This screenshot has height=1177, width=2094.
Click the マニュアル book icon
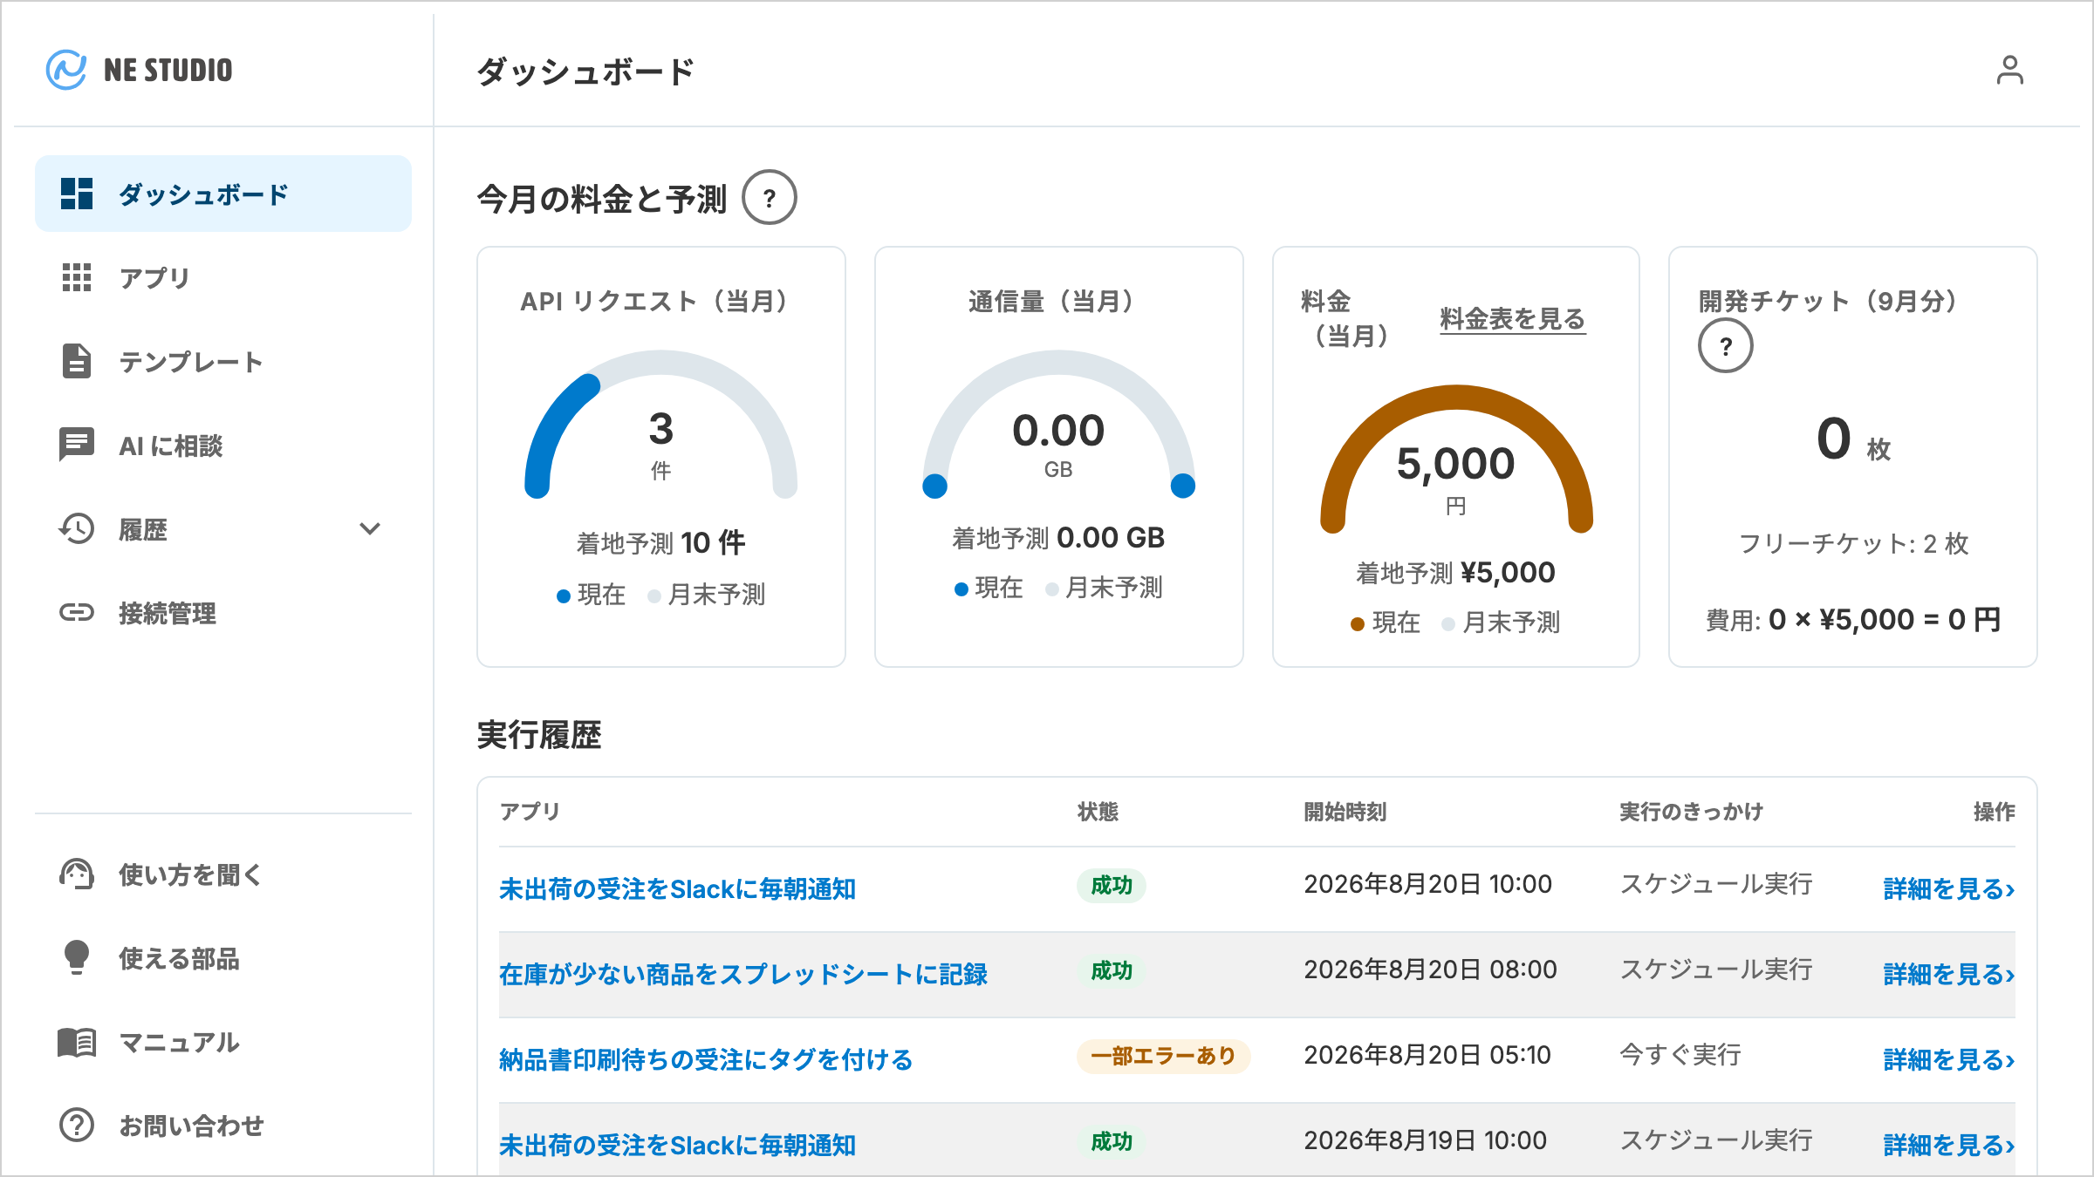click(77, 1042)
